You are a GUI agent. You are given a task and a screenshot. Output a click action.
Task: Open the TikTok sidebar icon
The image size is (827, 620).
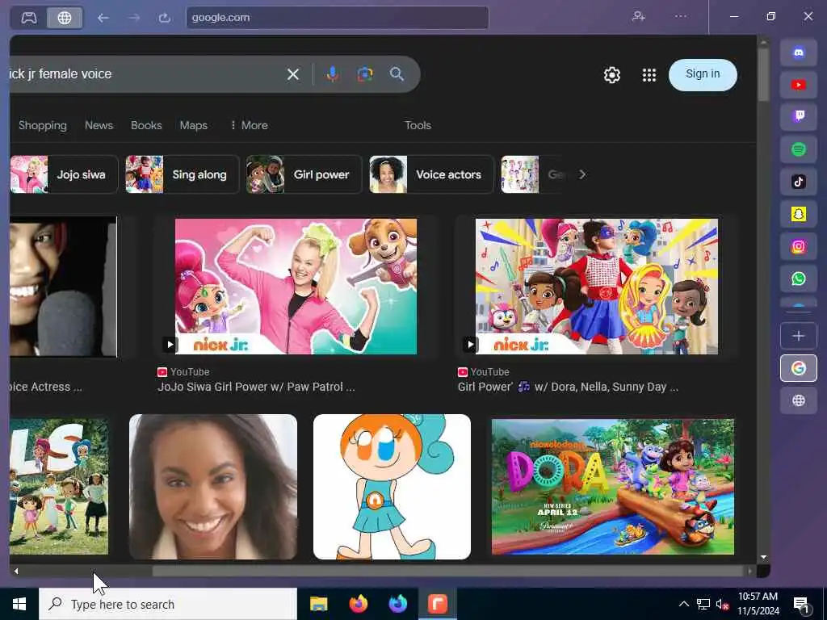point(799,182)
